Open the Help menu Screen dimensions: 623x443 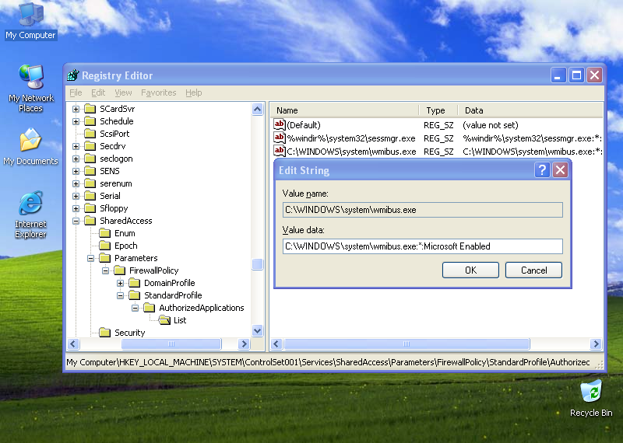pos(193,92)
